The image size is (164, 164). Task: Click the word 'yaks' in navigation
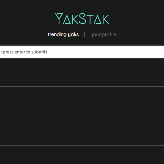click(x=73, y=35)
